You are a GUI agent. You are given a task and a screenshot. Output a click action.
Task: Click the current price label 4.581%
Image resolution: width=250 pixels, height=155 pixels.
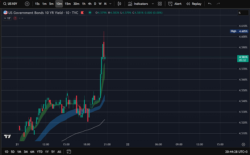pos(243,58)
